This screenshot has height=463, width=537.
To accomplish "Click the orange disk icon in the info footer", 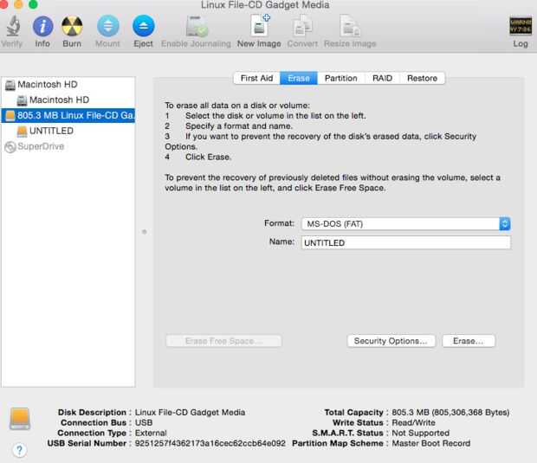I will coord(20,418).
